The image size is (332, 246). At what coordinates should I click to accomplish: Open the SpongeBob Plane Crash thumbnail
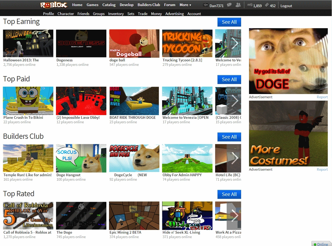pyautogui.click(x=28, y=101)
